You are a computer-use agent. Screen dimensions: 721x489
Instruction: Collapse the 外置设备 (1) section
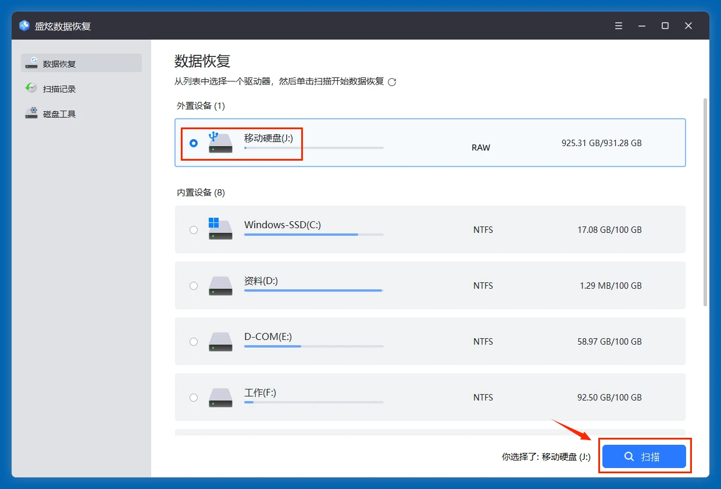[199, 105]
